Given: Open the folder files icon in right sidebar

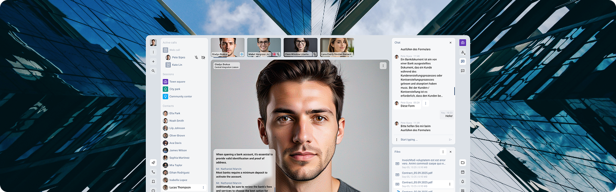Looking at the screenshot, I should click(x=462, y=163).
